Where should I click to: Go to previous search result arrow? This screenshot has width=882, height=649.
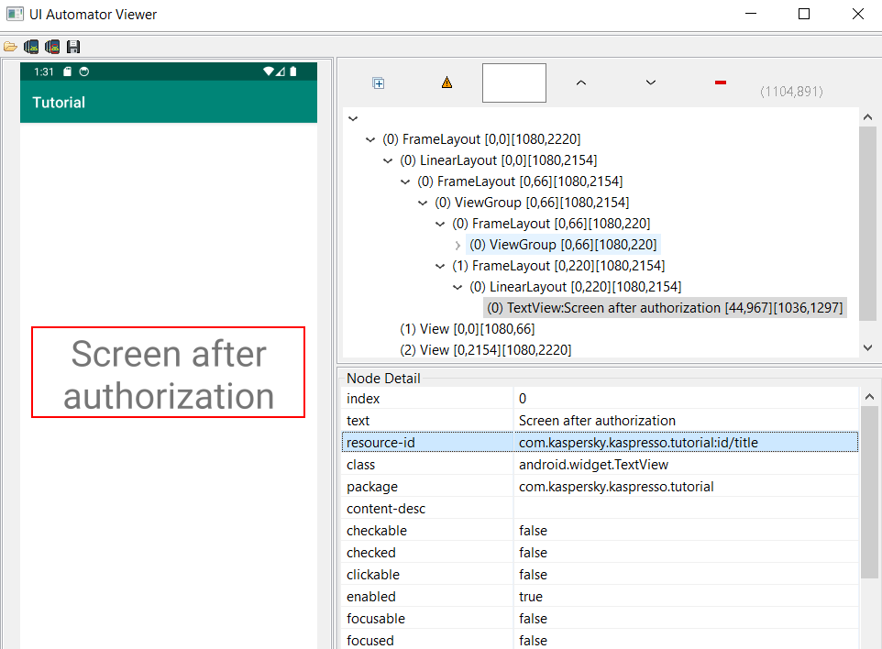(581, 82)
